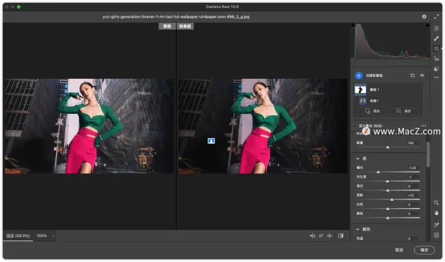
Task: Collapse the Color section chevron
Action: coord(357,229)
